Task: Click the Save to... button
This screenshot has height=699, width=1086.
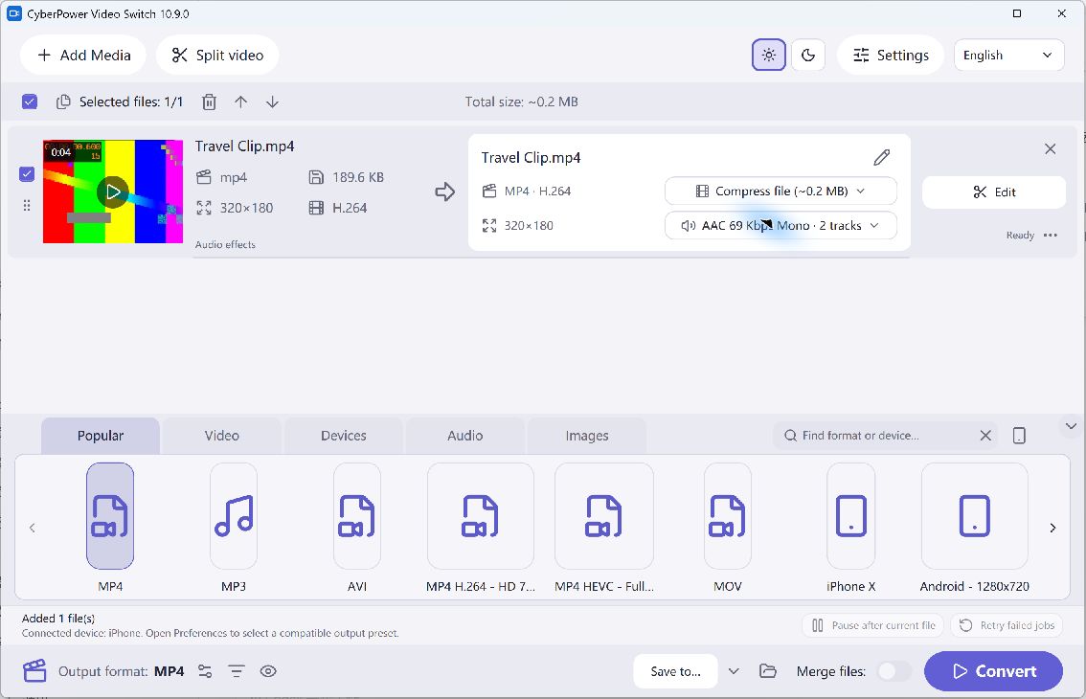Action: (x=675, y=671)
